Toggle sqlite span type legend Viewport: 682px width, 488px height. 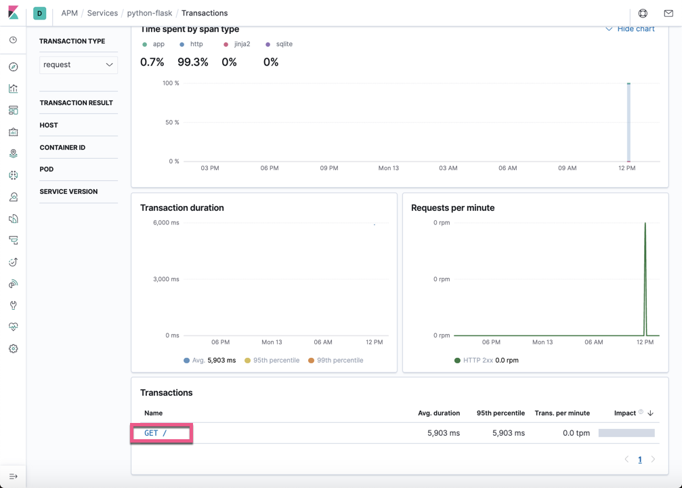279,44
